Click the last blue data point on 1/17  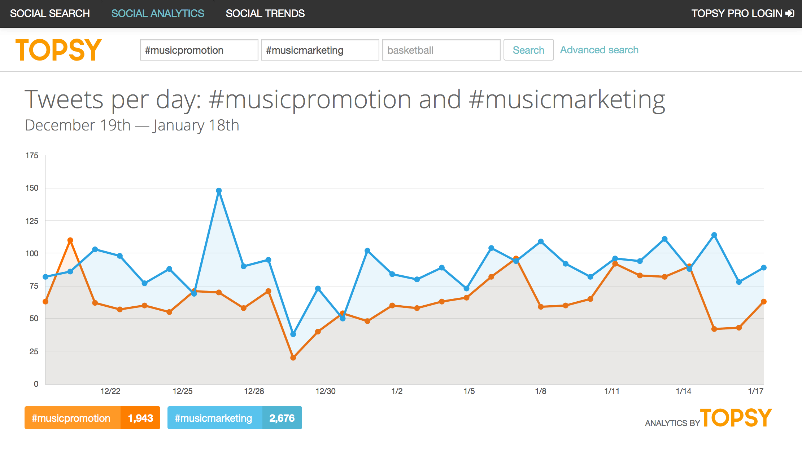pyautogui.click(x=763, y=268)
